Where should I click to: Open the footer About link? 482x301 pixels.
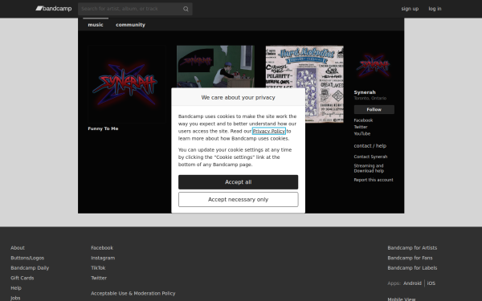click(18, 248)
